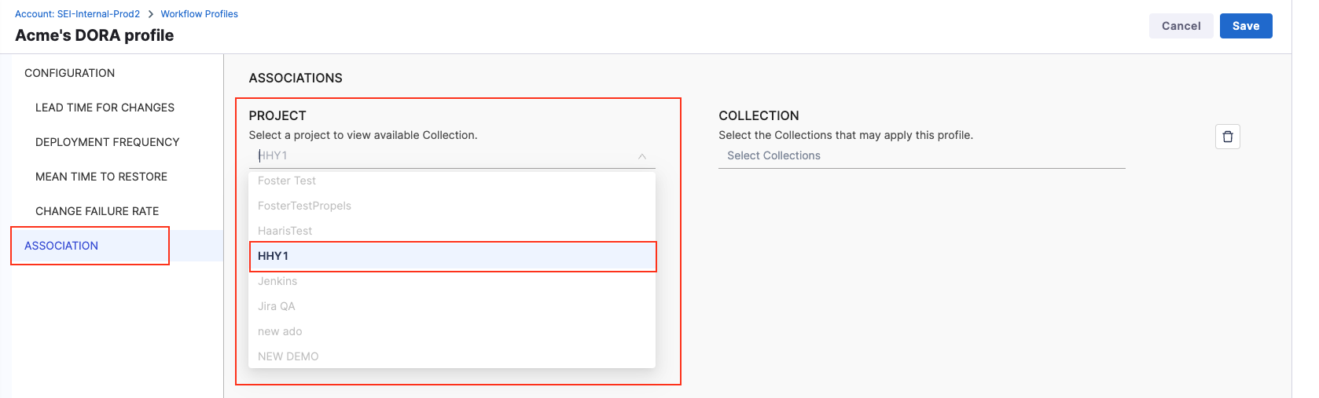The image size is (1319, 398).
Task: Choose HHY1 from project list
Action: pyautogui.click(x=452, y=256)
